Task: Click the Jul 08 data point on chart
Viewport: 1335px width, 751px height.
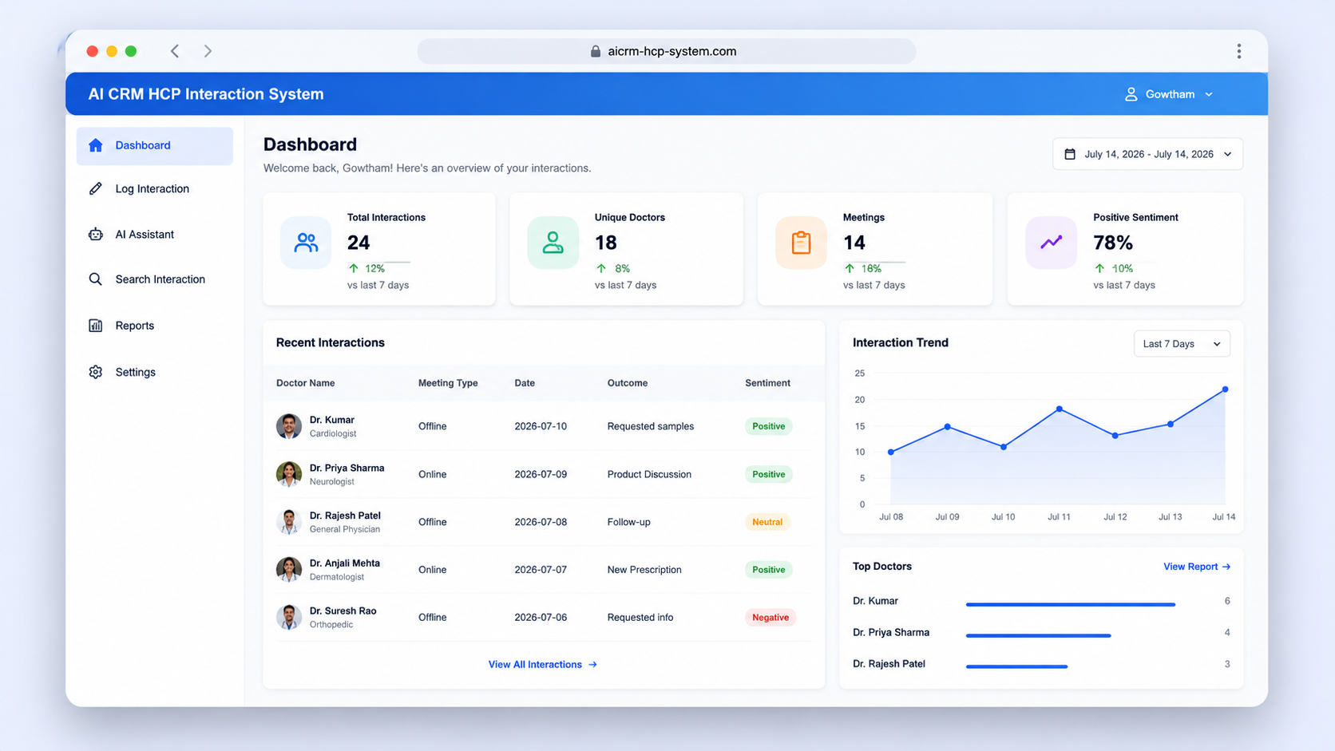Action: click(891, 453)
